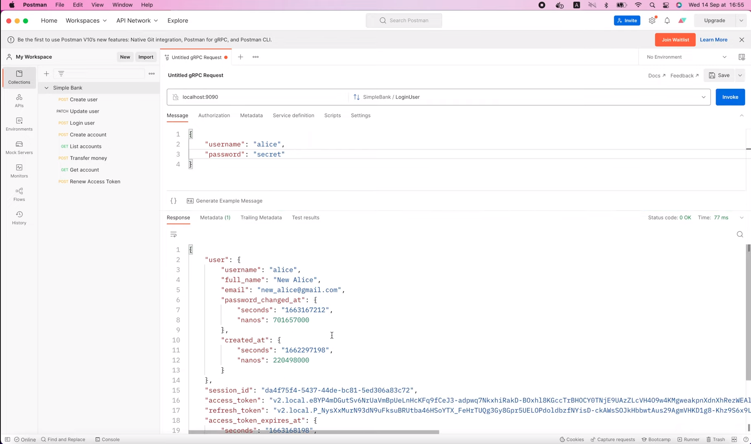Click Capture requests in the status bar
The image size is (751, 444).
pyautogui.click(x=613, y=439)
